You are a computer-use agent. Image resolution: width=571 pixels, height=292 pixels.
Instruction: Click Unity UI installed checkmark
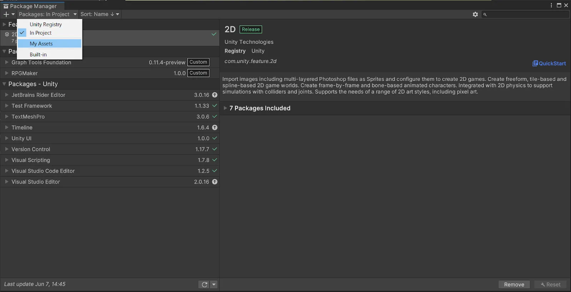(x=214, y=138)
